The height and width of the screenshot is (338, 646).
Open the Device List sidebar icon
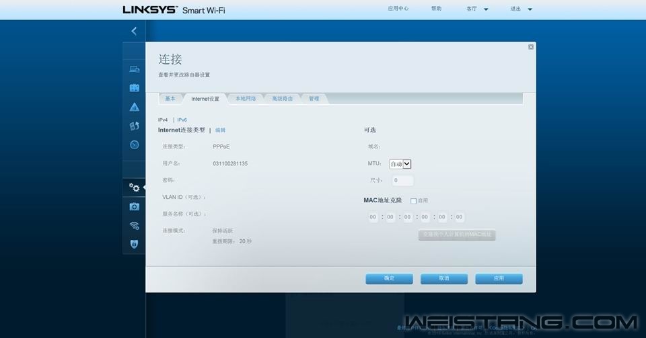[x=134, y=69]
